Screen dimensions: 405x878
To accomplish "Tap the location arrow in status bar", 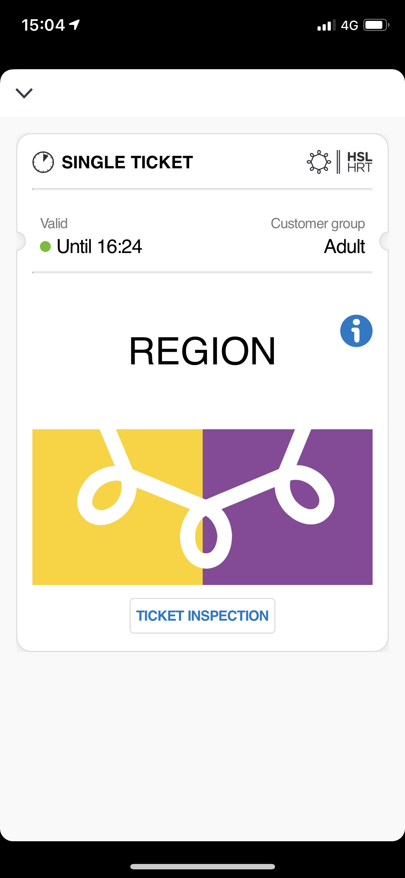I will (75, 25).
